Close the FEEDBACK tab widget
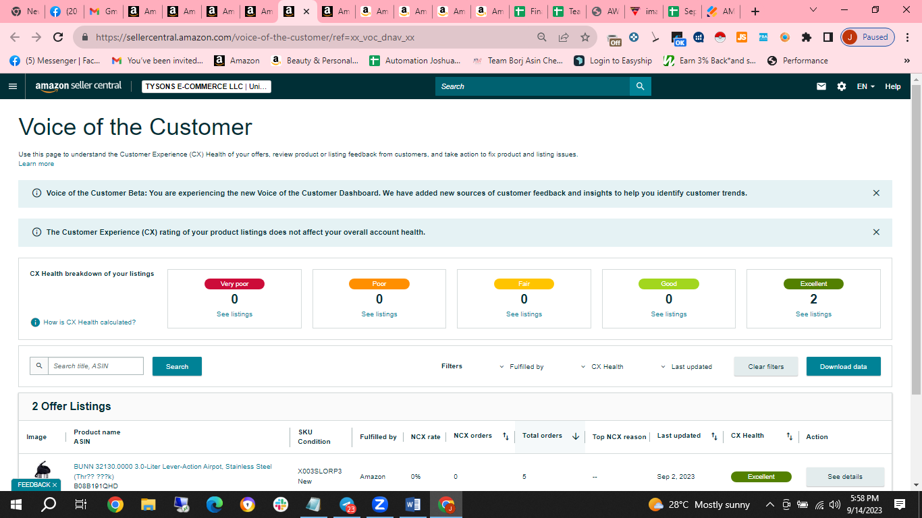 (55, 485)
